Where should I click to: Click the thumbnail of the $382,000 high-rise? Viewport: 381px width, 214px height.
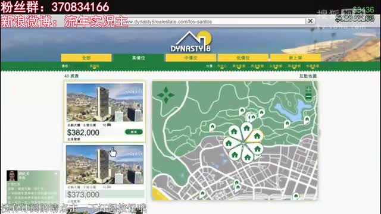click(x=105, y=102)
